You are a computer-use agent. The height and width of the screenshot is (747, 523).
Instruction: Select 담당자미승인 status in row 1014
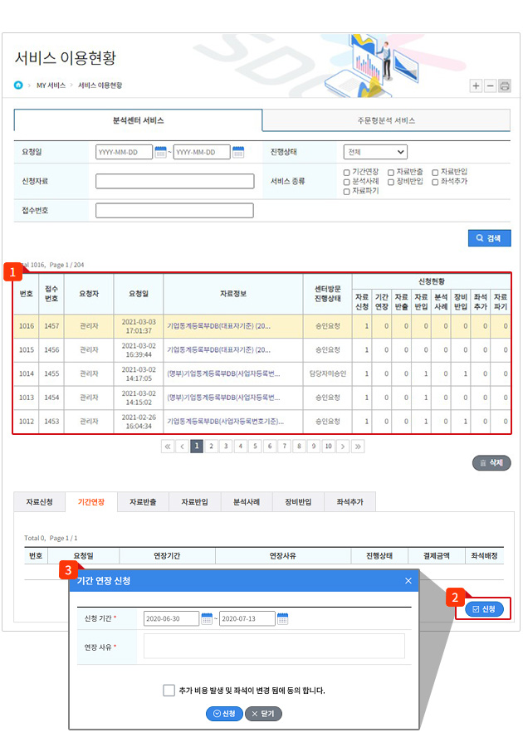[x=328, y=374]
